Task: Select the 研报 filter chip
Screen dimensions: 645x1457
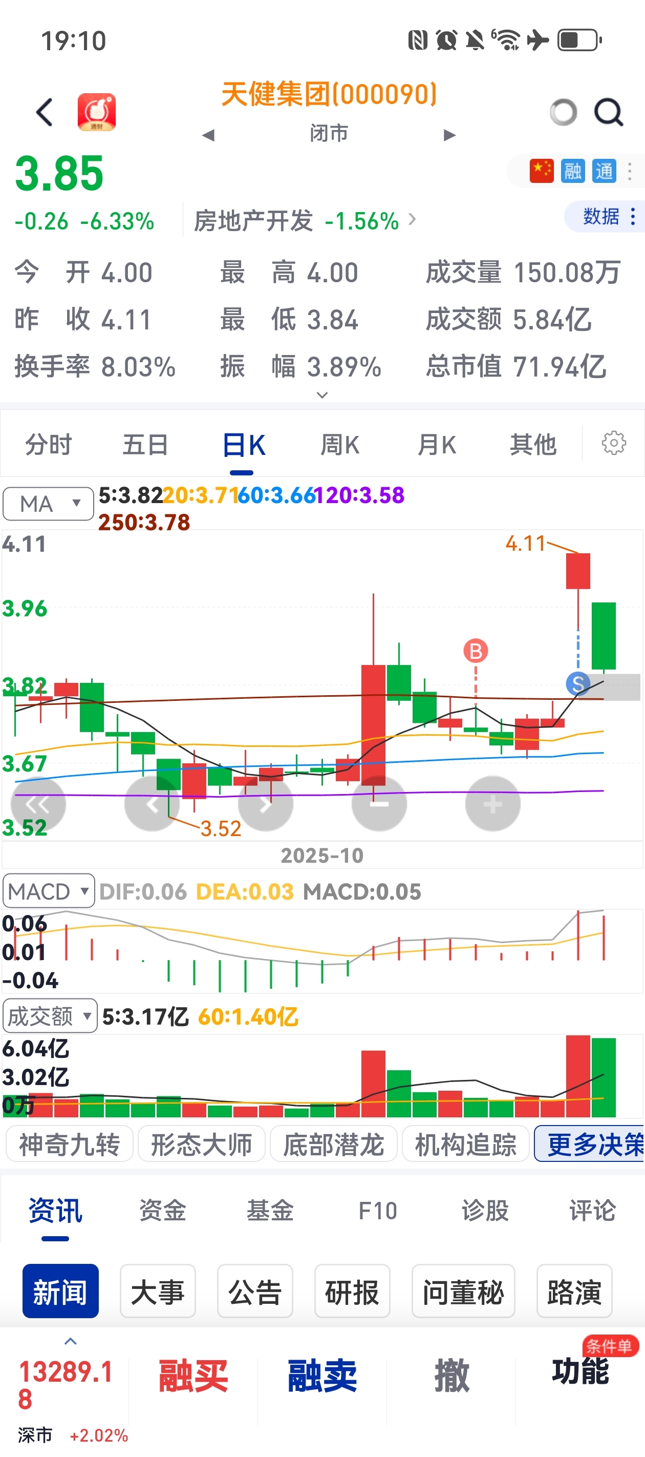Action: tap(352, 1292)
